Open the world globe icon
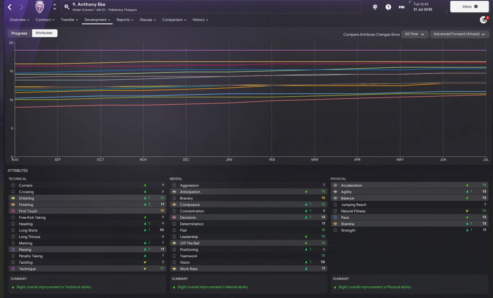This screenshot has width=493, height=298. point(375,7)
